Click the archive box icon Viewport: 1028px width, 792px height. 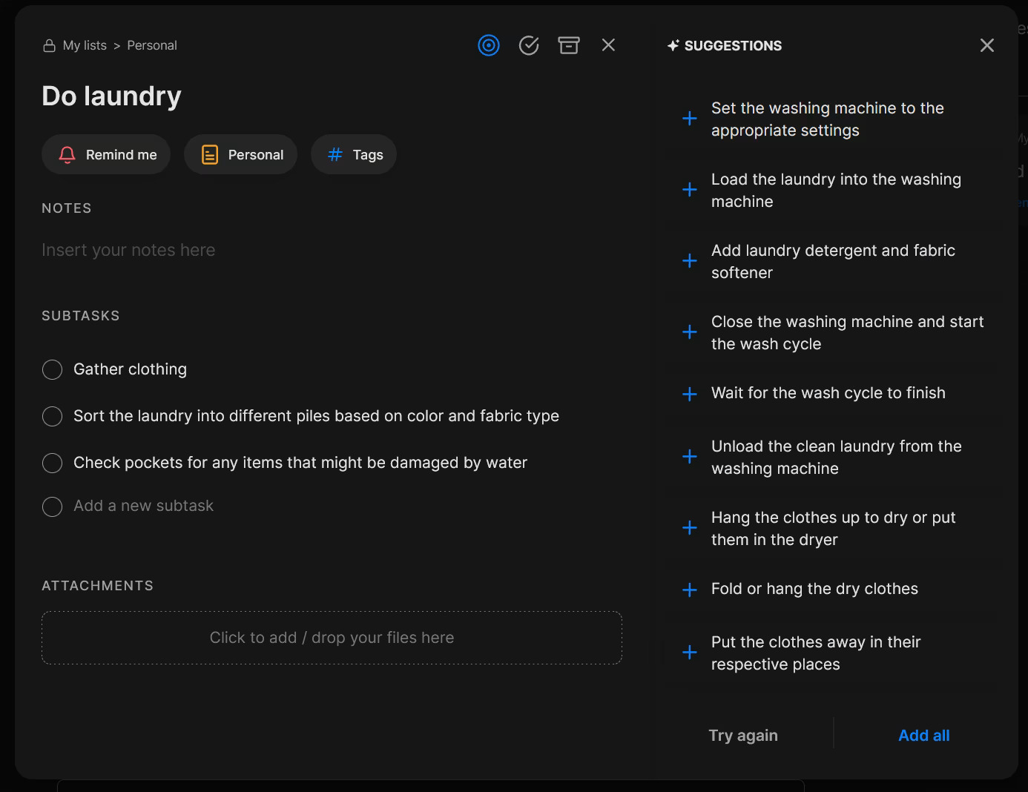(569, 45)
